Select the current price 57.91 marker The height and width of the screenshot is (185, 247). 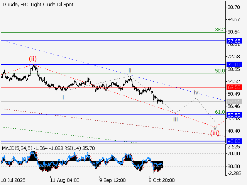tap(234, 101)
